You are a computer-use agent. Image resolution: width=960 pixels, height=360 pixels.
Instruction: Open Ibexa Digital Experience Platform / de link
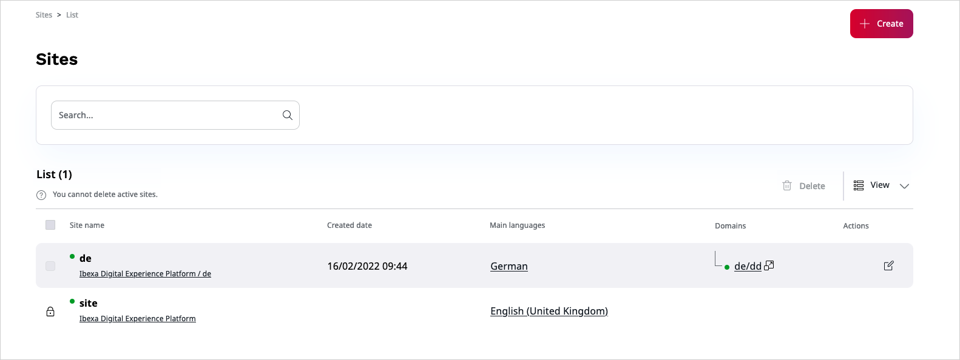point(145,274)
